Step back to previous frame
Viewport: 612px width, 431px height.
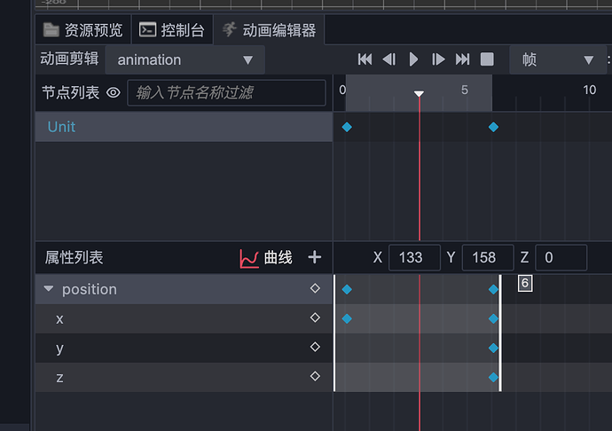(388, 59)
